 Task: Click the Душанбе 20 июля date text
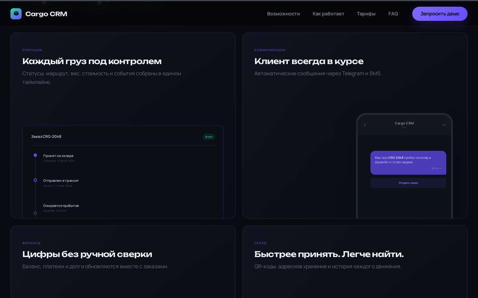tap(55, 211)
